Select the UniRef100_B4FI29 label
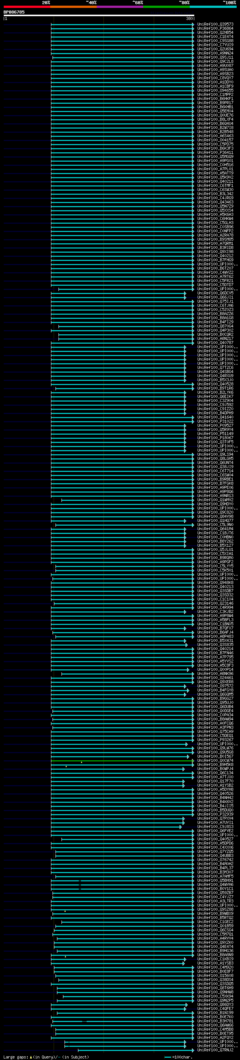This screenshot has height=1060, width=240. pyautogui.click(x=215, y=322)
